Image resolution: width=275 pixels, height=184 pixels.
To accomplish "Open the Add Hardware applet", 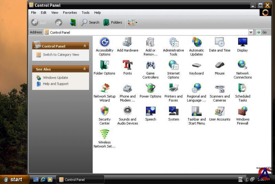I will (128, 43).
